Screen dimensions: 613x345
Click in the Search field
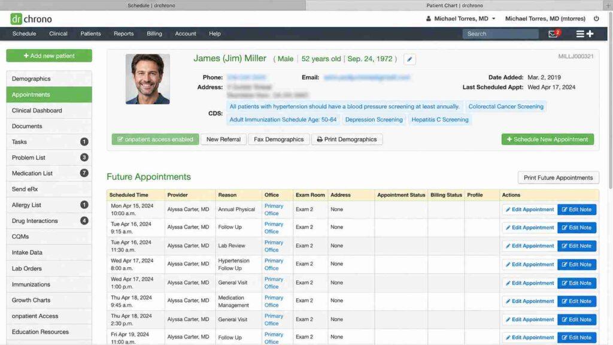(500, 34)
